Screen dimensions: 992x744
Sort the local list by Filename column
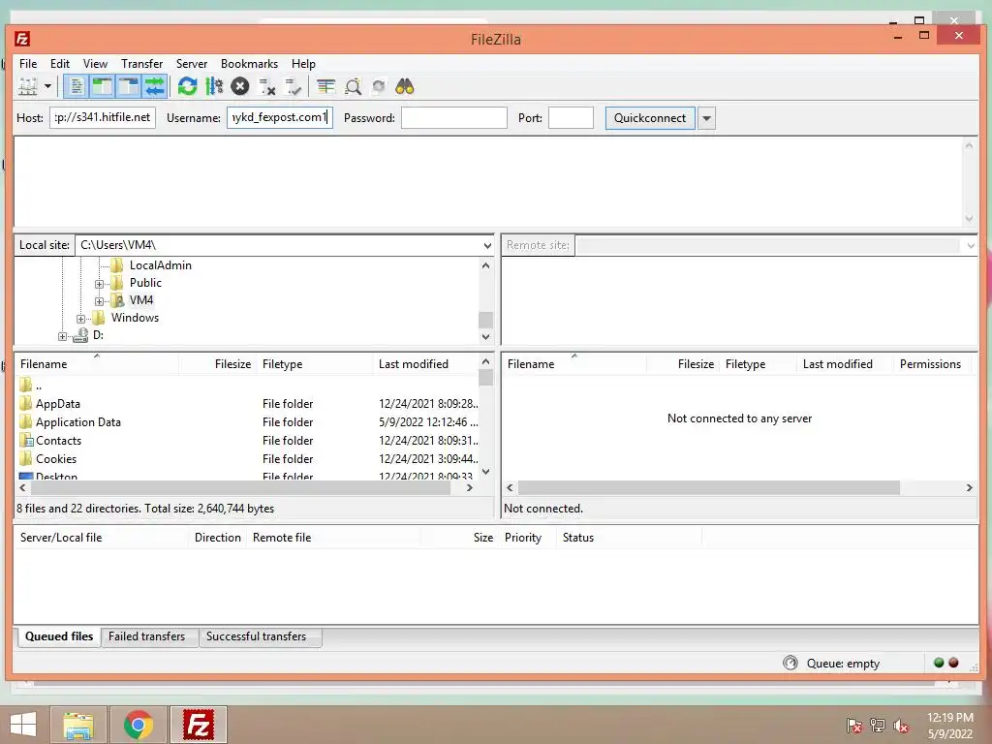click(x=97, y=364)
